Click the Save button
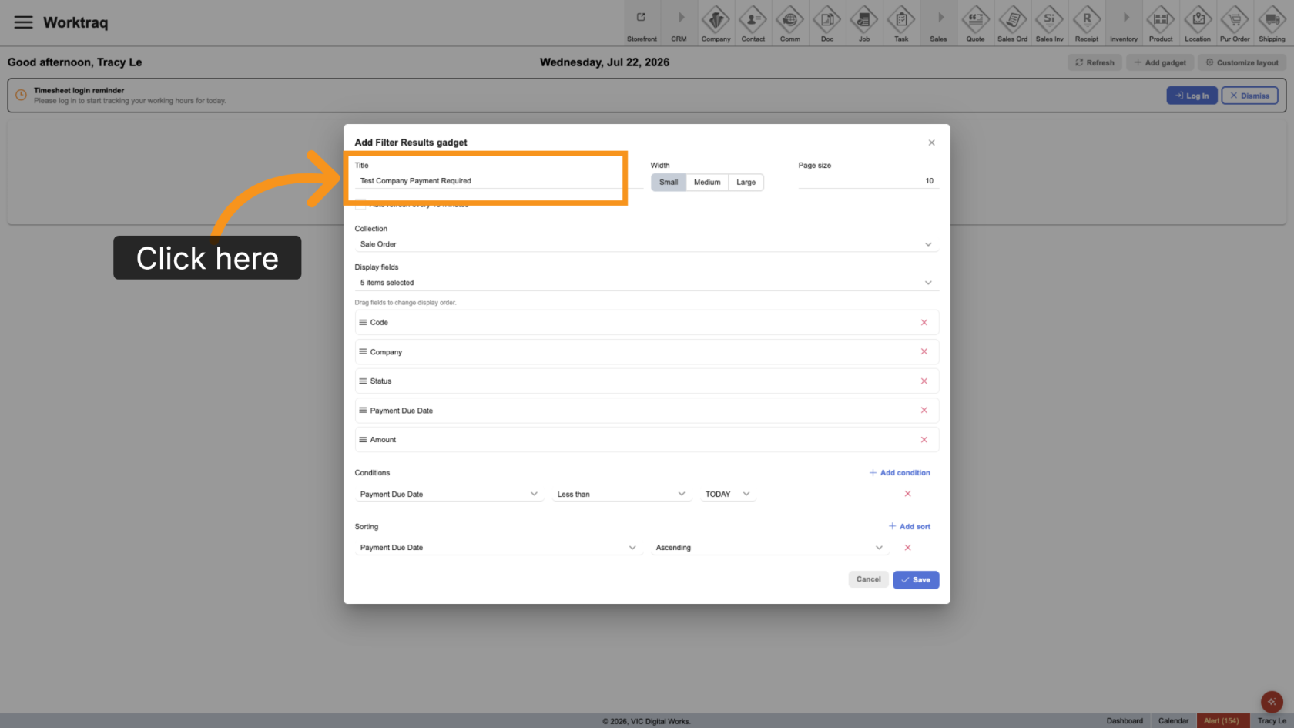The width and height of the screenshot is (1294, 728). [x=916, y=580]
